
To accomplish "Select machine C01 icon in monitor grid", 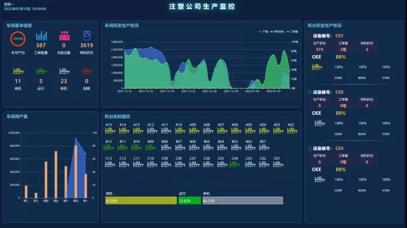I will pos(278,164).
